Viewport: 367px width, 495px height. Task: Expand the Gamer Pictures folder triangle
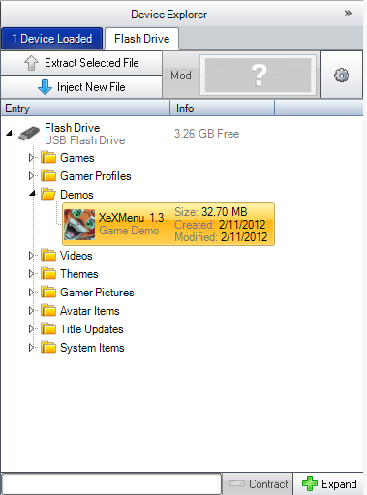[x=31, y=293]
